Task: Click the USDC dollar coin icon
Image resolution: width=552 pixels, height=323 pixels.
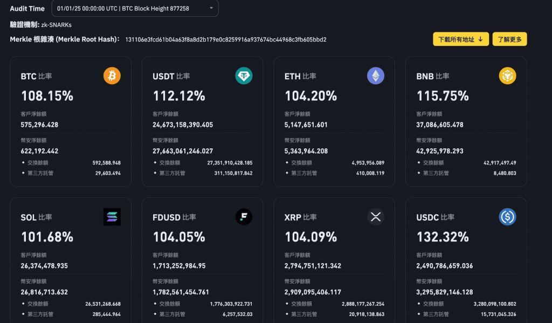Action: (x=507, y=217)
